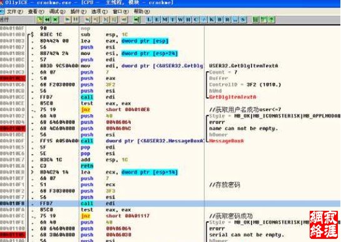Image resolution: width=341 pixels, height=242 pixels.
Task: Open the Windows list (W) button
Action: 180,20
